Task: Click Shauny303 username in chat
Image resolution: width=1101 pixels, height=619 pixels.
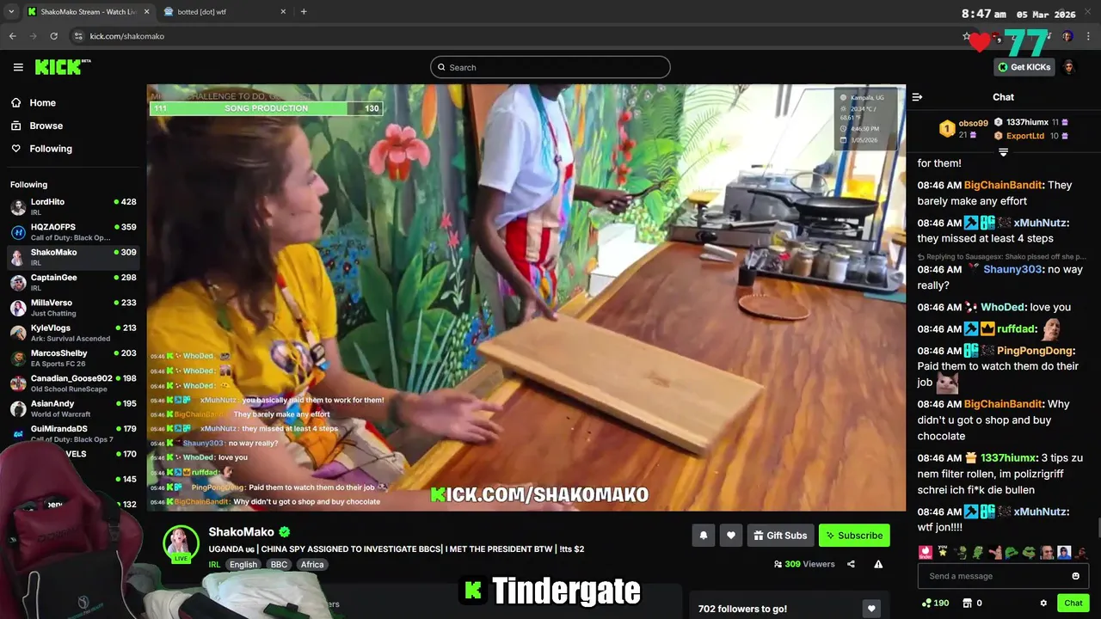Action: tap(1012, 269)
